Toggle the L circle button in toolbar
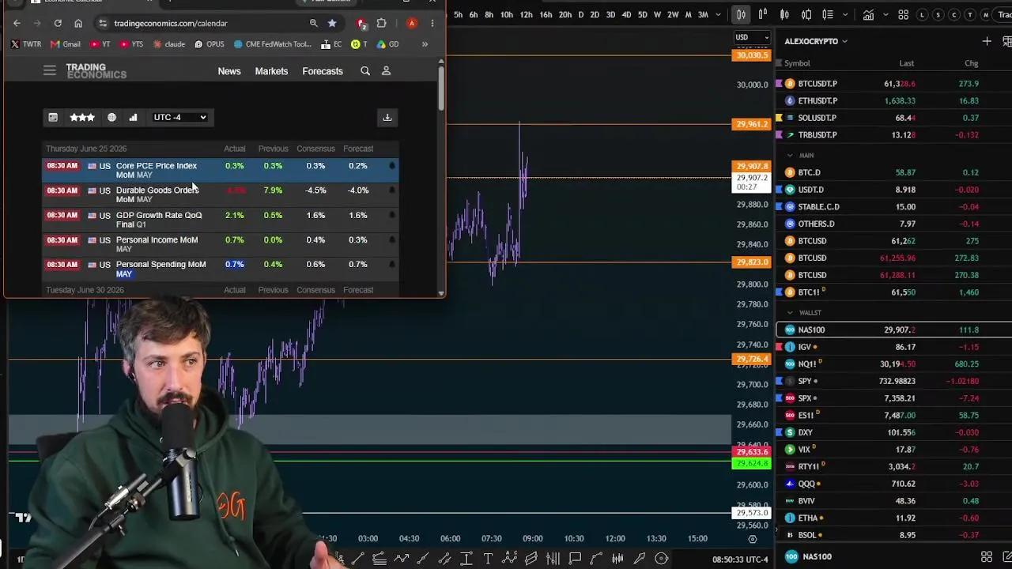Screen dimensions: 1012x569 point(923,14)
